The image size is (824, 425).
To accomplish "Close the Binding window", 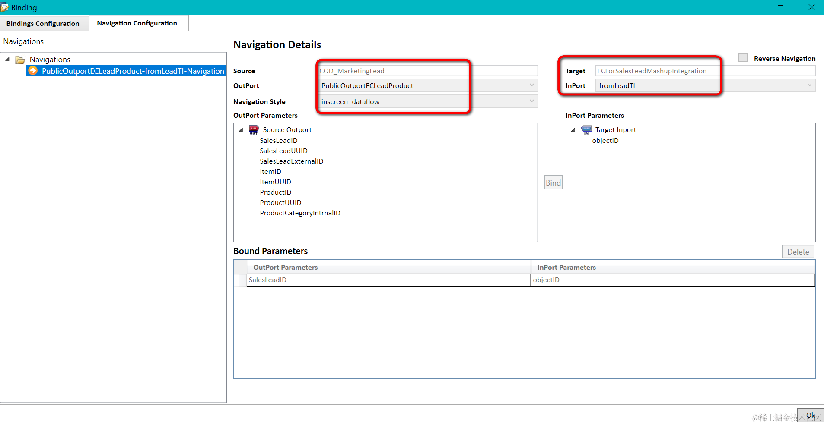I will click(x=811, y=7).
